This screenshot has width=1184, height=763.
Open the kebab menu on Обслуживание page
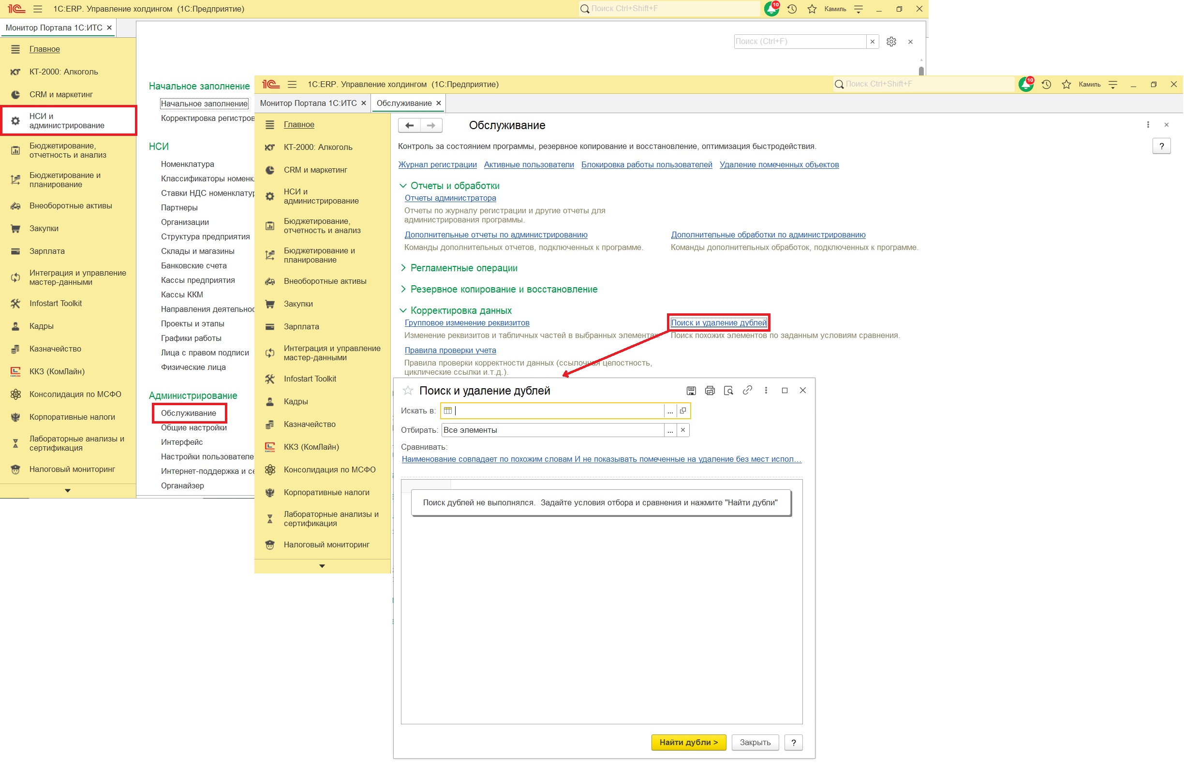click(x=1149, y=125)
